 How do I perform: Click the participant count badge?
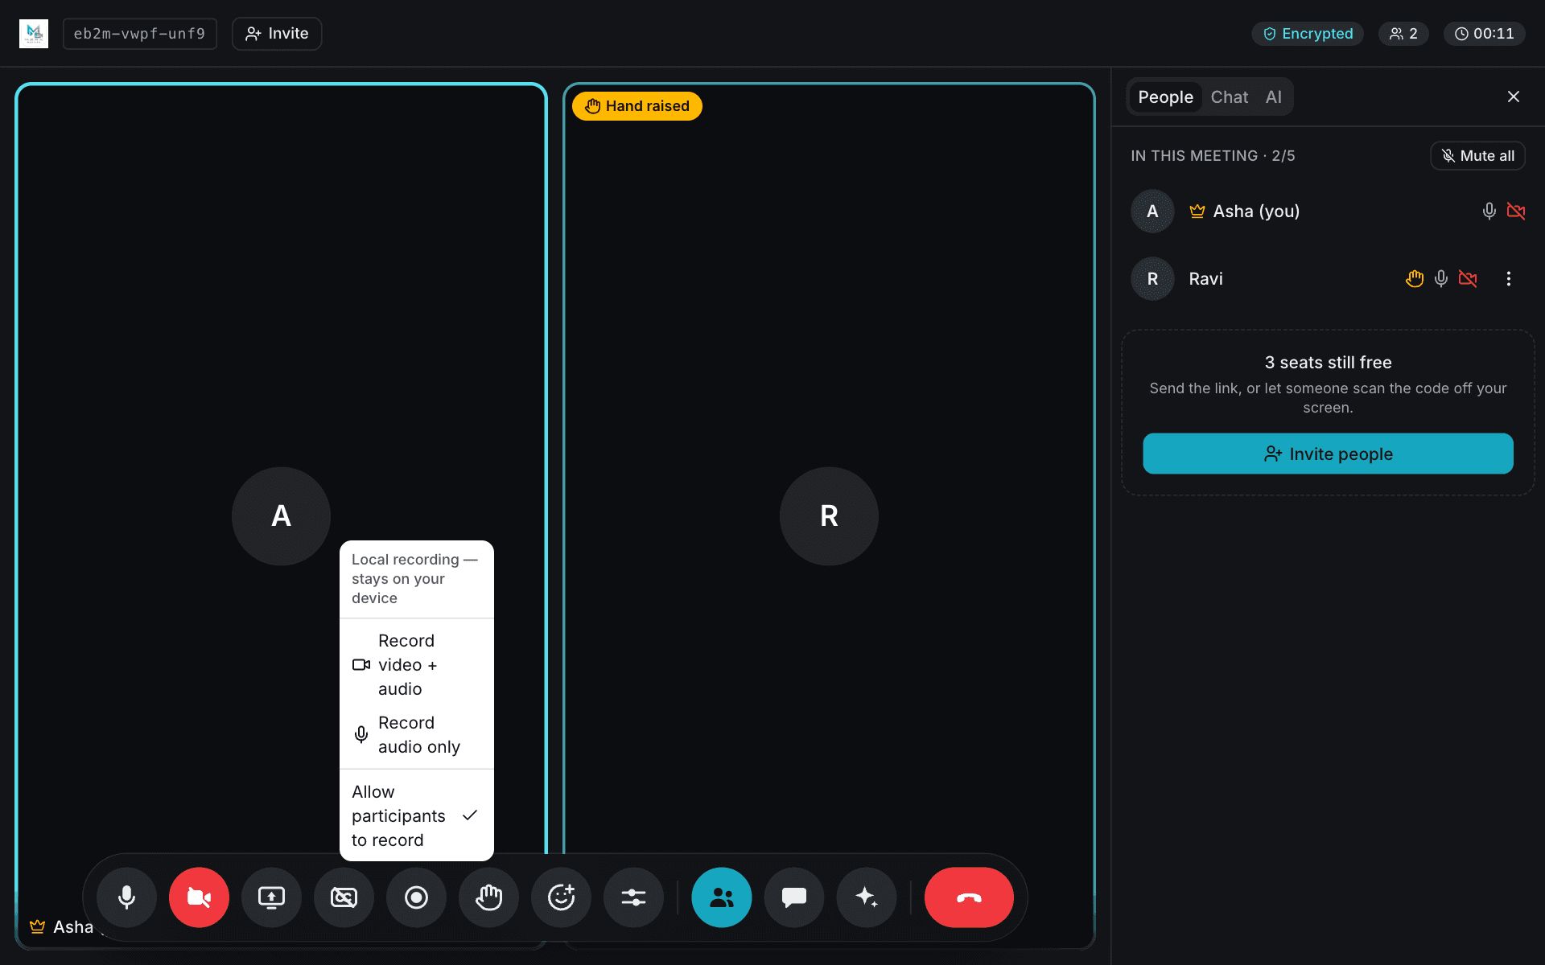tap(1403, 34)
